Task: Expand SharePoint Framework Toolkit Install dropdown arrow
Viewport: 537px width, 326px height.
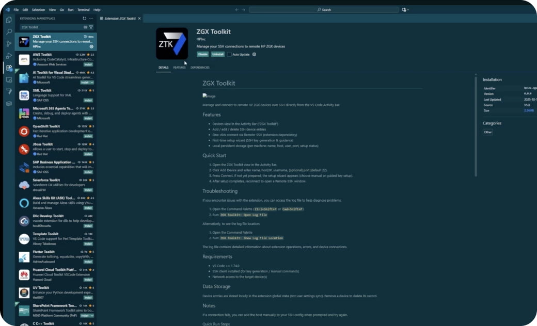Action: click(x=92, y=316)
